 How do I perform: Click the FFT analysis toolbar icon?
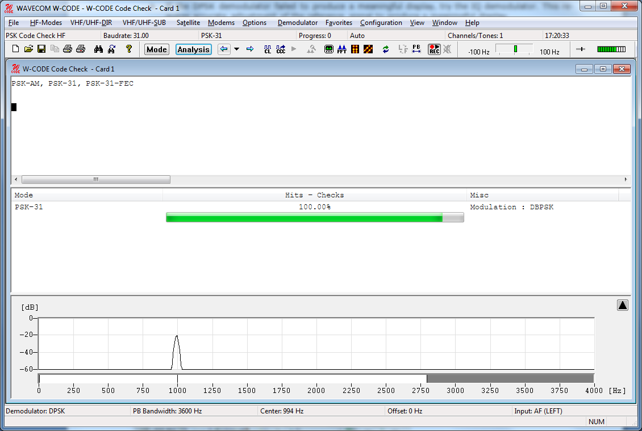click(341, 49)
